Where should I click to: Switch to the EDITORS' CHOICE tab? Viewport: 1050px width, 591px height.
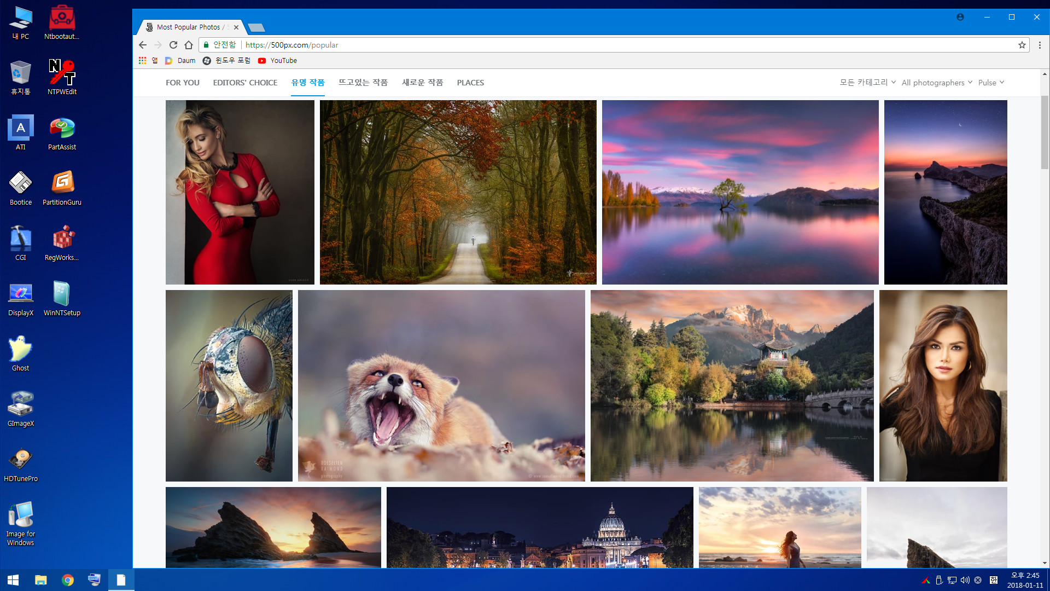click(x=245, y=83)
